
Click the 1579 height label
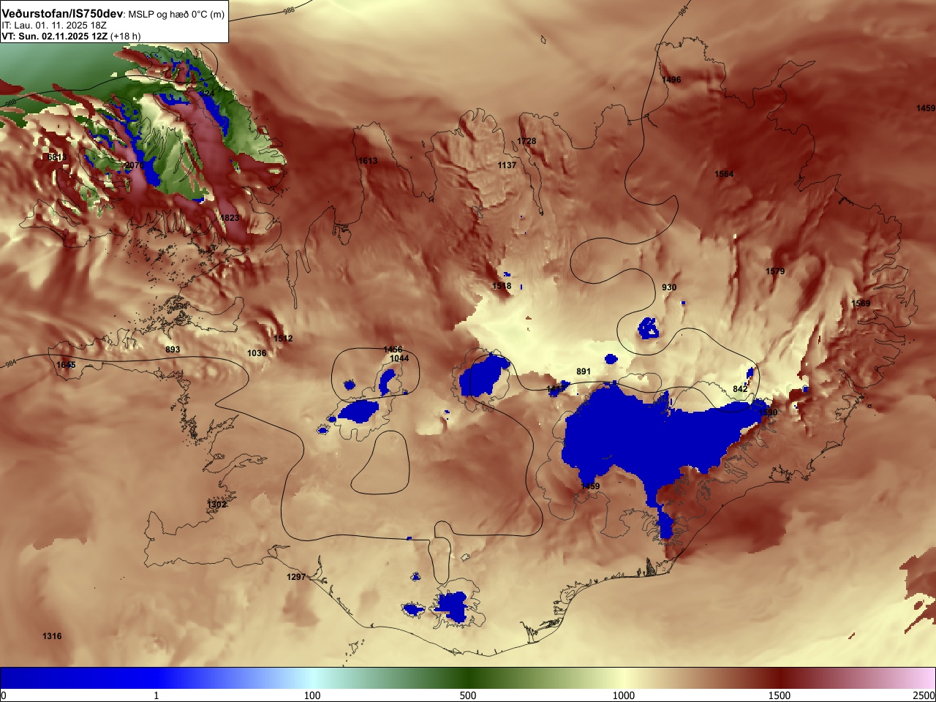775,271
